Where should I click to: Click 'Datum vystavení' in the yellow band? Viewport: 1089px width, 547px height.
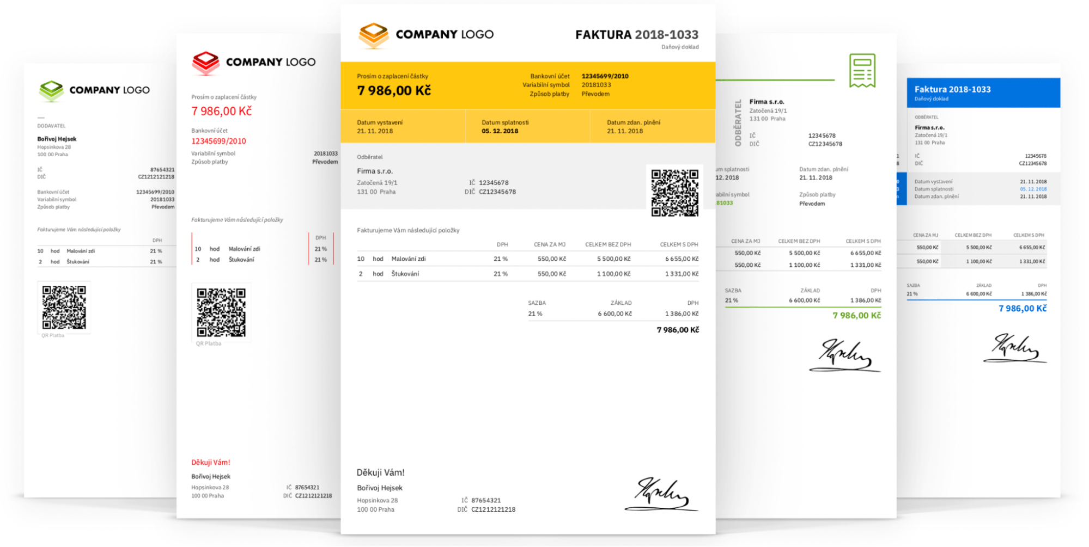click(x=380, y=122)
